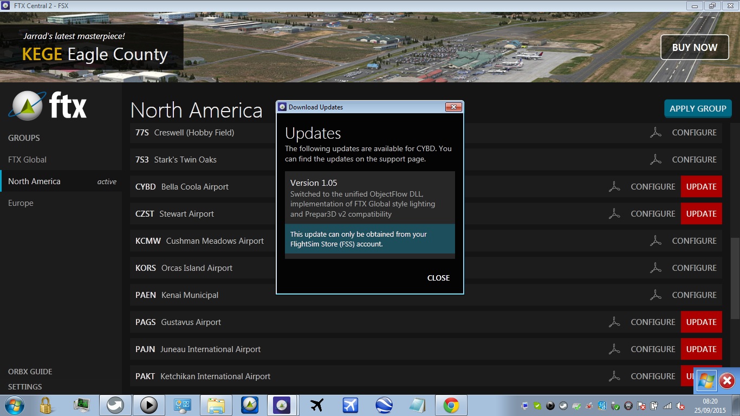The height and width of the screenshot is (416, 740).
Task: Click CONFIGURE for 7S3 Stark's Twin Oaks
Action: coord(694,160)
